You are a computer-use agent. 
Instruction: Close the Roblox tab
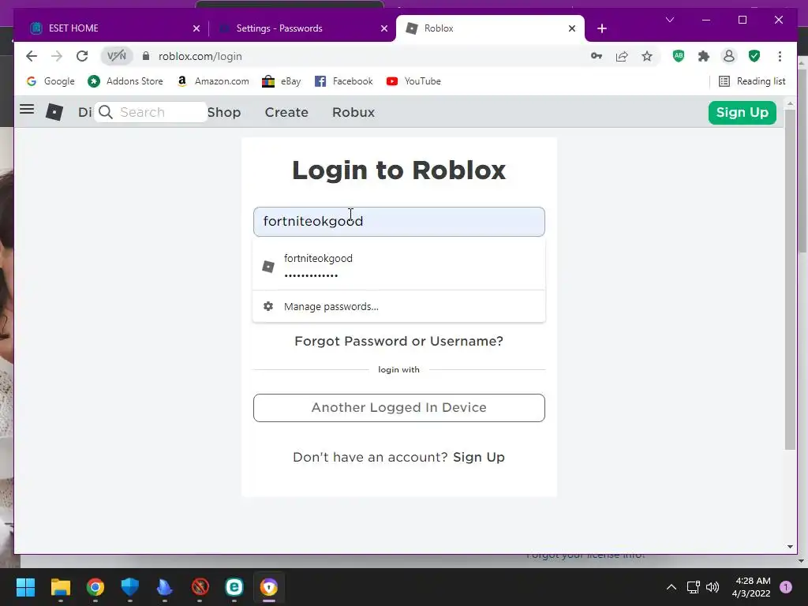click(572, 28)
